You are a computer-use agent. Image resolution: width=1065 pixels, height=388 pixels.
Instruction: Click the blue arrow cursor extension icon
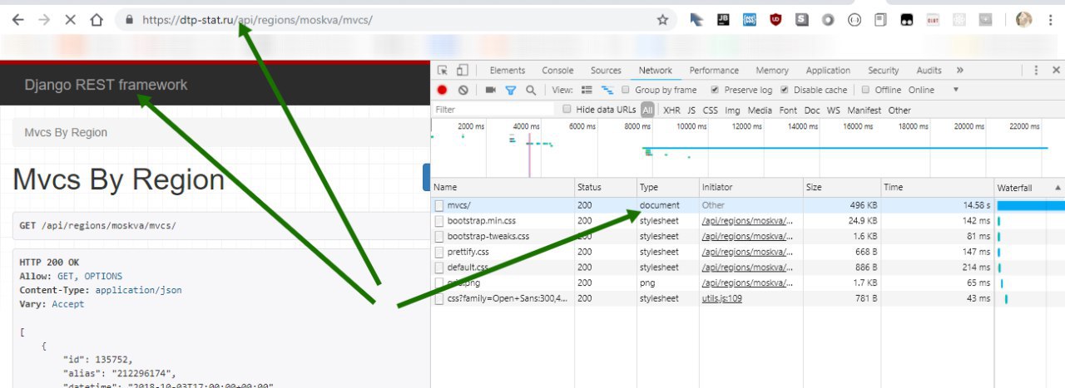click(x=697, y=20)
